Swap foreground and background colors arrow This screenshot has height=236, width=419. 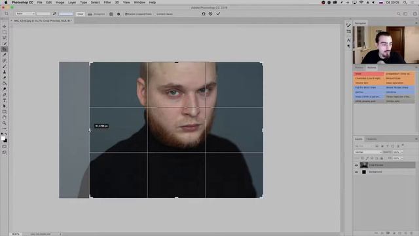pyautogui.click(x=6, y=134)
